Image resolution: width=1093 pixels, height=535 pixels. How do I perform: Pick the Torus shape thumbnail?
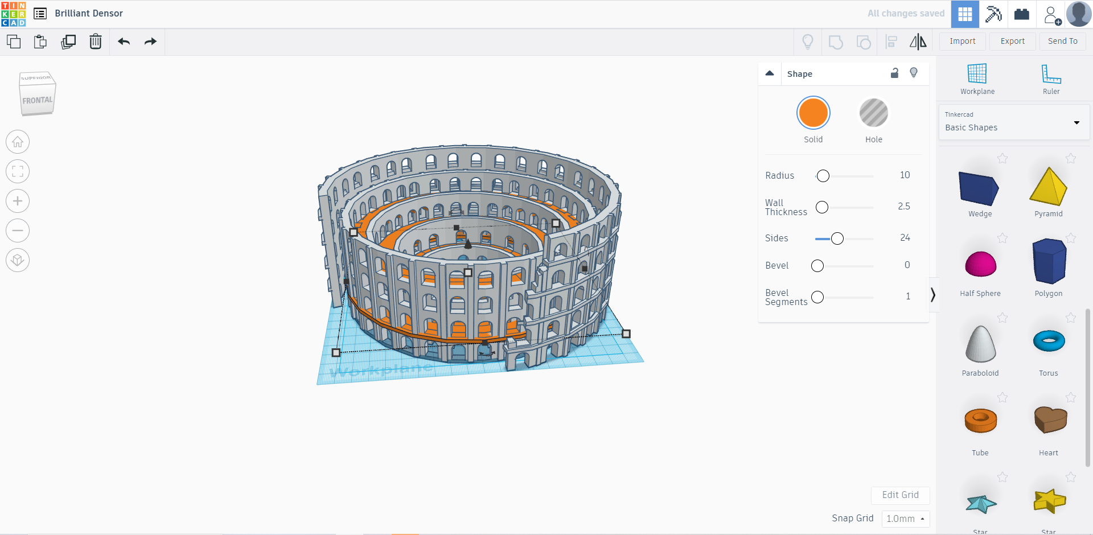(x=1049, y=341)
